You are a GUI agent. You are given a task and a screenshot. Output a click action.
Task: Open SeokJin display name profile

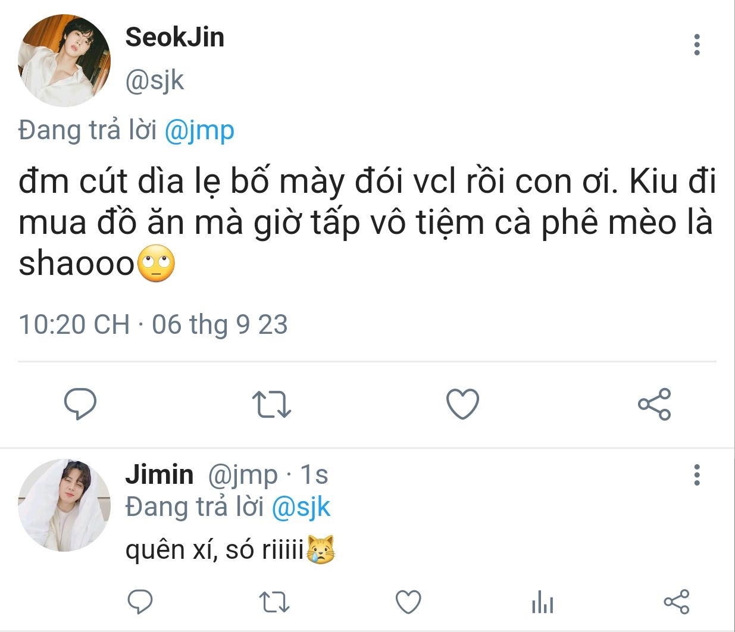click(175, 37)
